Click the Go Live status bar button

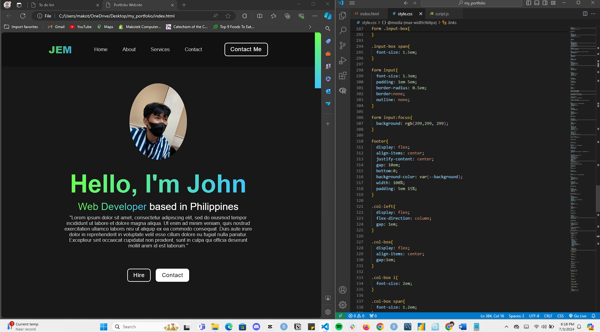(577, 316)
